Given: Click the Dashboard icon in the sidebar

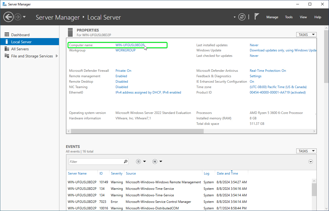Looking at the screenshot, I should click(x=7, y=35).
